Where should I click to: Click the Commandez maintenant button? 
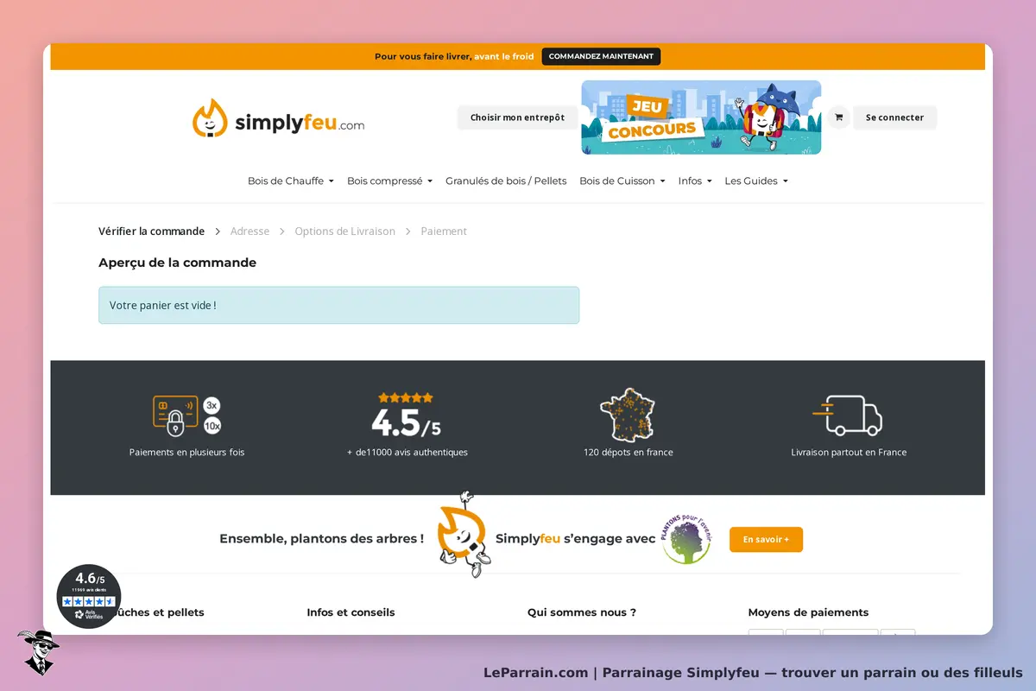[601, 57]
